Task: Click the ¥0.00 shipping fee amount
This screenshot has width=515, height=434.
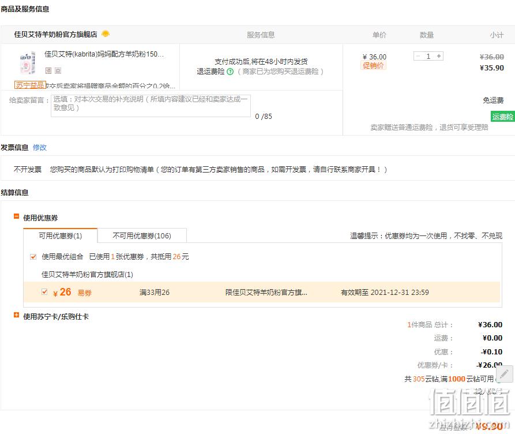Action: [493, 338]
